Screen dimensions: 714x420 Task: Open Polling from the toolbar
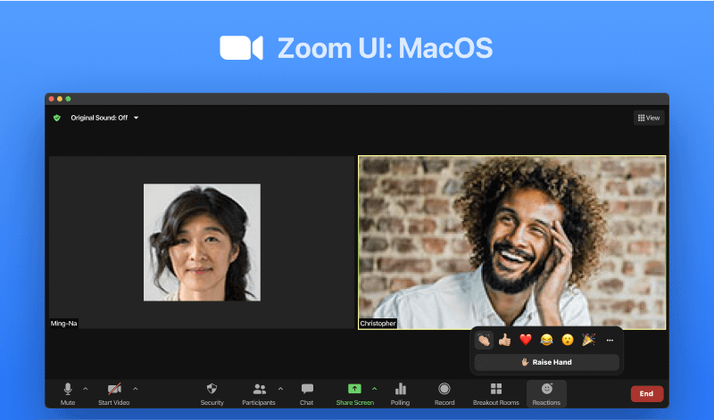pyautogui.click(x=400, y=393)
